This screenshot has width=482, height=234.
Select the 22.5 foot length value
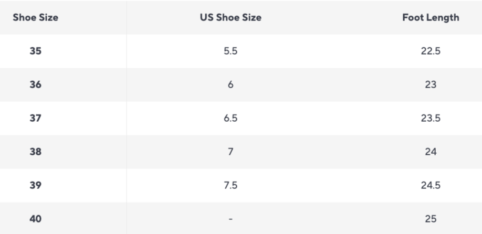(431, 51)
